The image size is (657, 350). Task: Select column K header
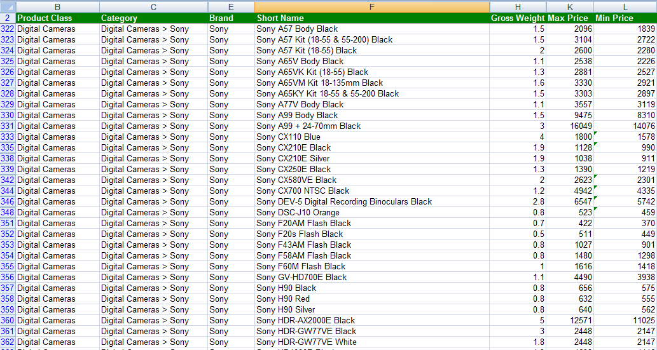570,6
